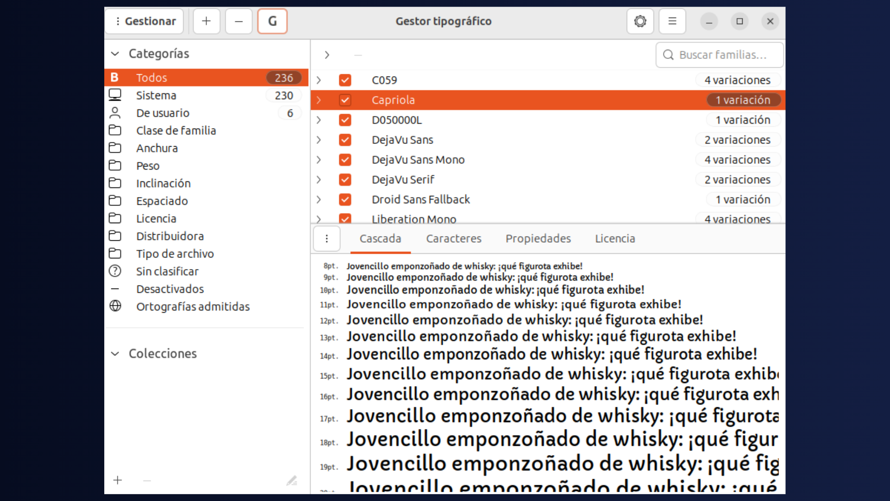Uncheck the DejaVu Sans Mono font
Viewport: 890px width, 501px height.
pyautogui.click(x=345, y=160)
